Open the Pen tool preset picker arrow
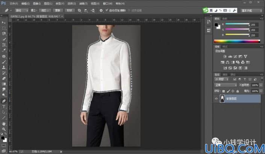265x154 pixels. coord(11,11)
